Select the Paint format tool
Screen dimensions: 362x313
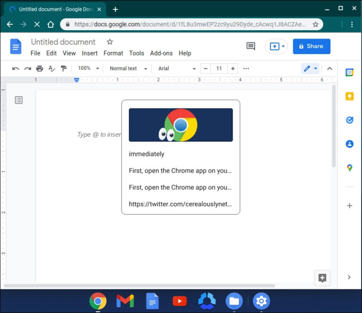point(64,68)
